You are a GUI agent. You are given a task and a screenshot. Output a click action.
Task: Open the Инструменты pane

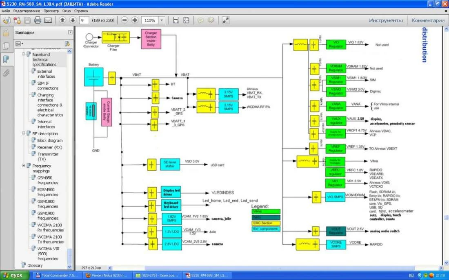(386, 20)
